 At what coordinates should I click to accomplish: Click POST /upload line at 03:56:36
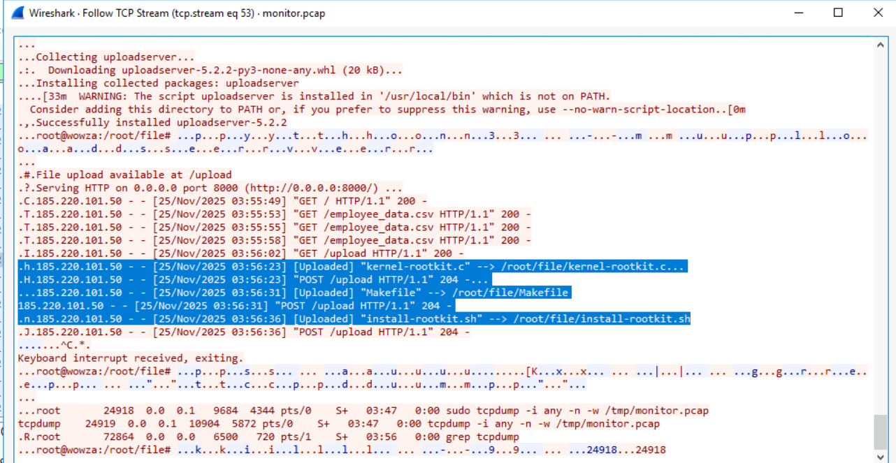(x=243, y=332)
